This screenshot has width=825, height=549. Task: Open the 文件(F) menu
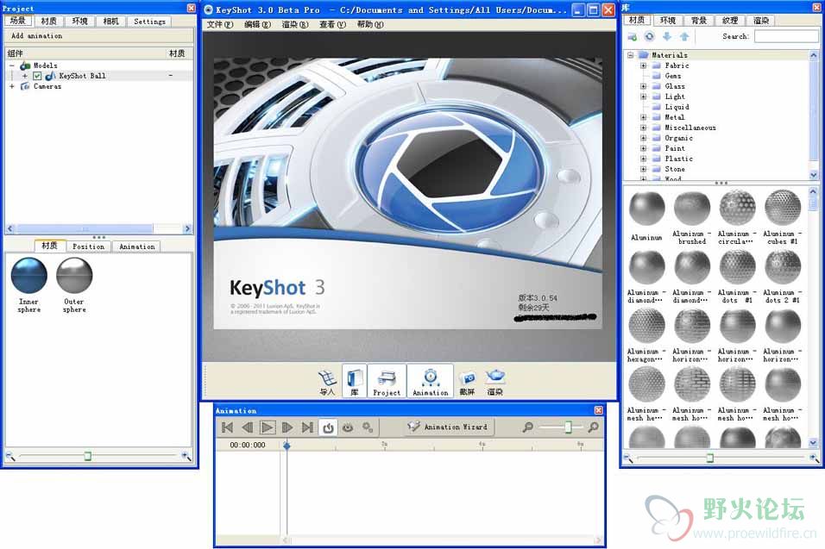220,24
